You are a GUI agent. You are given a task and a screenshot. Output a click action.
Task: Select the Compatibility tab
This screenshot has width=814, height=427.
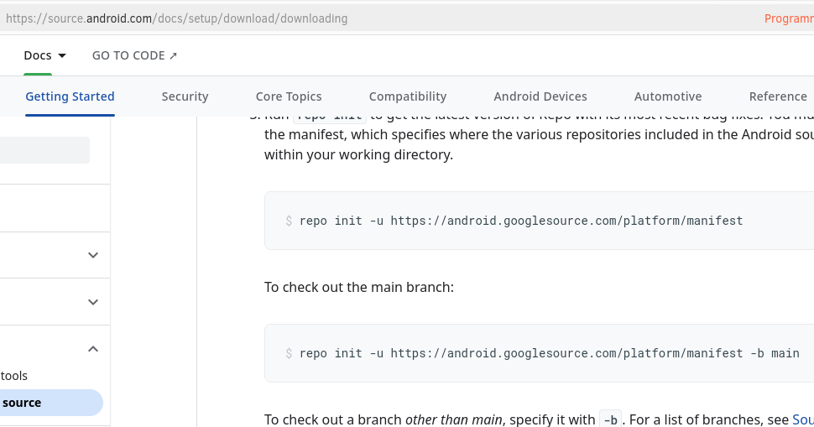408,96
